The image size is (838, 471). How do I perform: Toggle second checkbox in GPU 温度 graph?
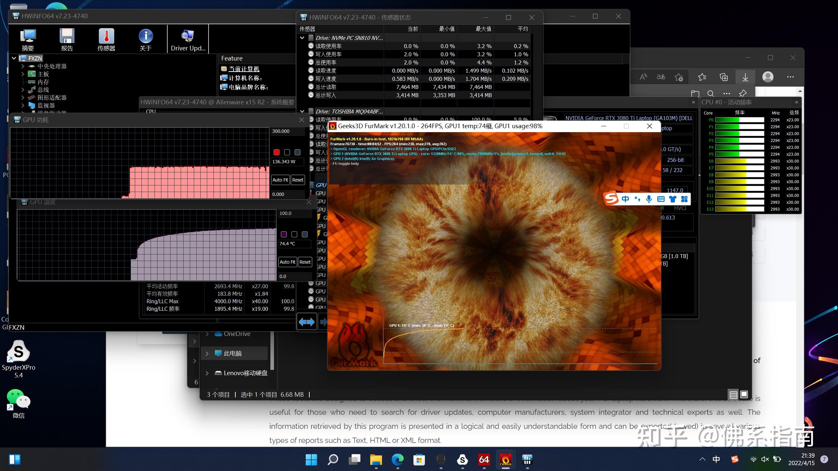click(294, 235)
